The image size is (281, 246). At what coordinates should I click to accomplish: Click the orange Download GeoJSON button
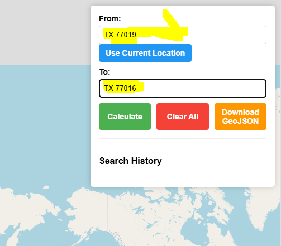(240, 117)
